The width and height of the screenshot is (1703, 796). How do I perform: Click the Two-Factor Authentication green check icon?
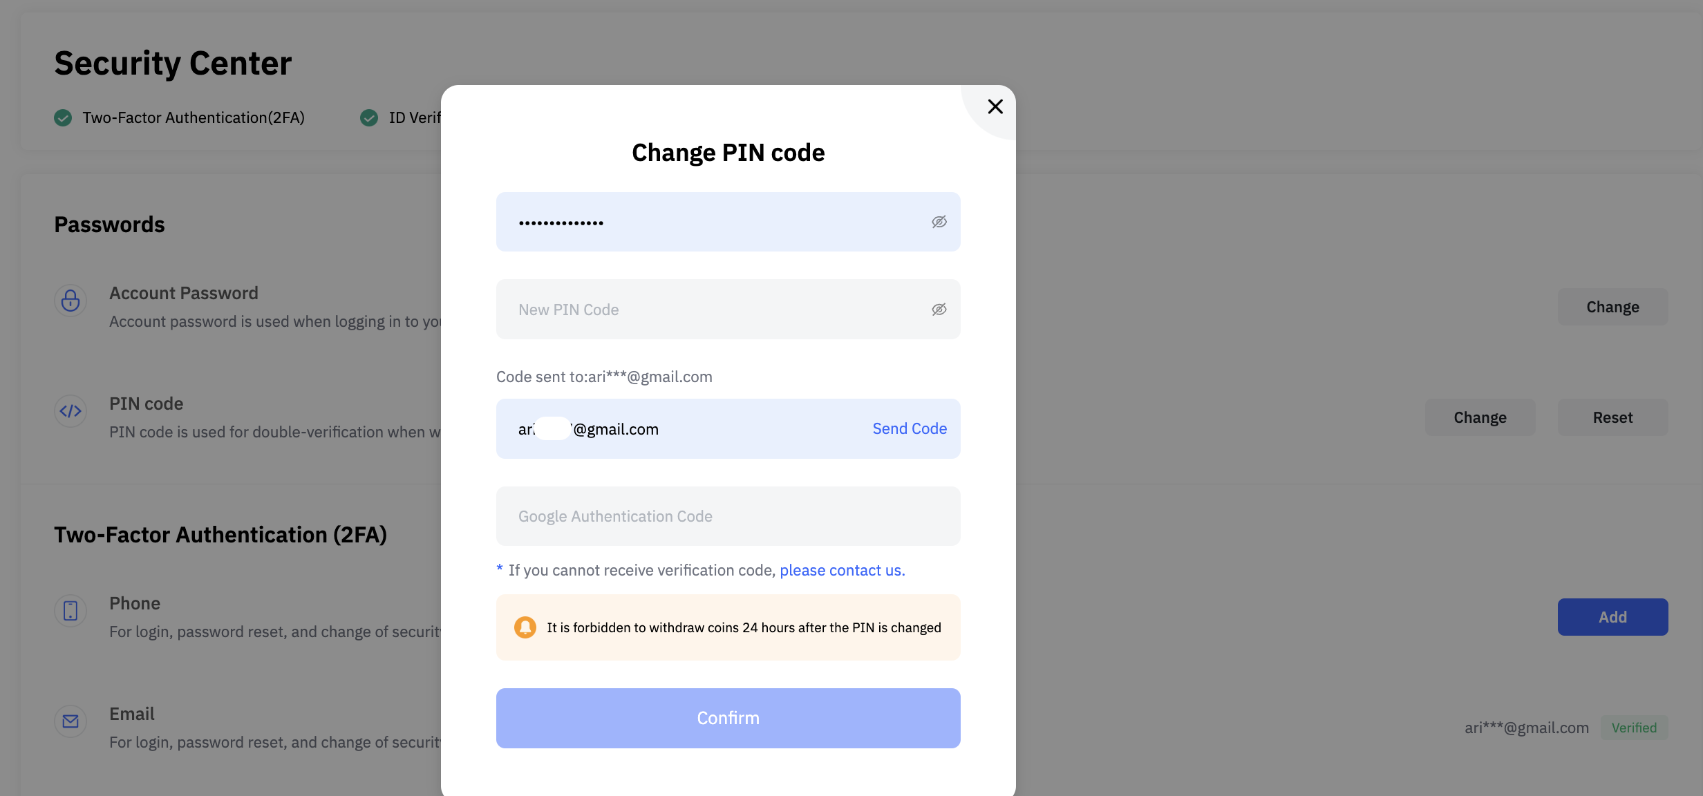point(63,117)
